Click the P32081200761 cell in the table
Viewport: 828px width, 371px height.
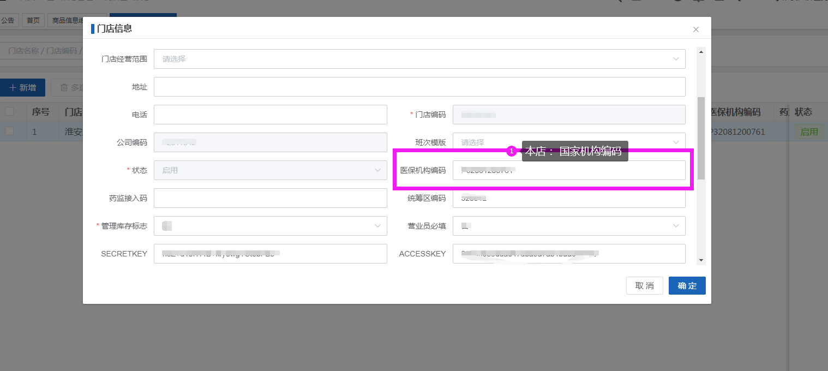[x=738, y=132]
